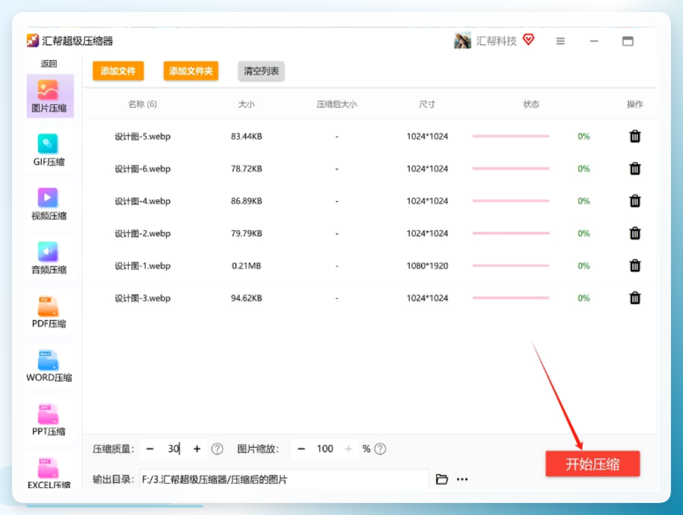Click progress bar of 设计图-3.webp
This screenshot has height=515, width=683.
511,298
